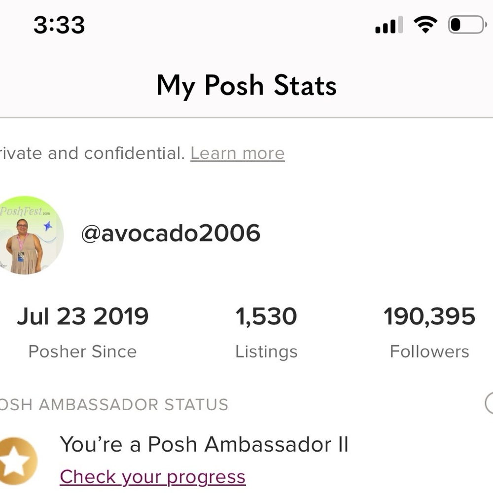Click the Jul 23 2019 date stat
Viewport: 493px width, 493px height.
point(83,316)
